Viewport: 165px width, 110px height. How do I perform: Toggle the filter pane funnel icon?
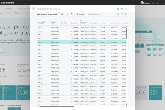tap(122, 14)
